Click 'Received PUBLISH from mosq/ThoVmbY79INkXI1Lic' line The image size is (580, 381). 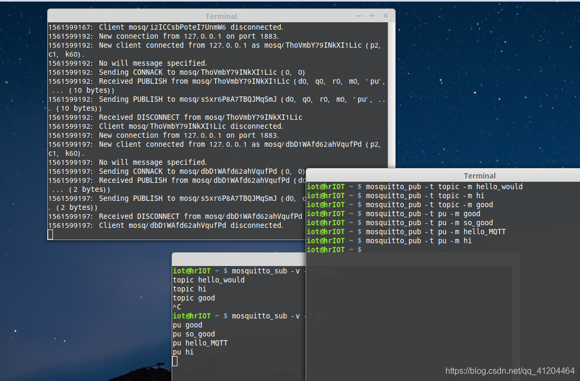[x=217, y=82]
